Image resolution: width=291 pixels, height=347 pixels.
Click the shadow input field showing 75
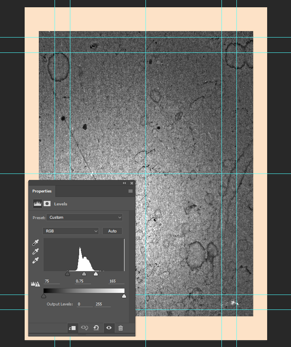pos(52,281)
